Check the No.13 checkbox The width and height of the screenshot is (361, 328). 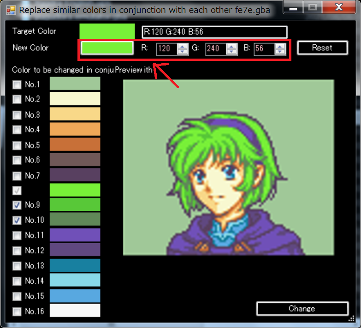pyautogui.click(x=17, y=266)
